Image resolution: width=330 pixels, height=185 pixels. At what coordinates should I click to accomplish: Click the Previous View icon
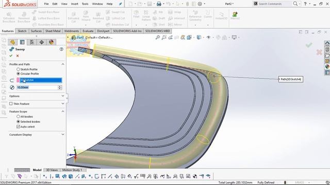coord(170,38)
